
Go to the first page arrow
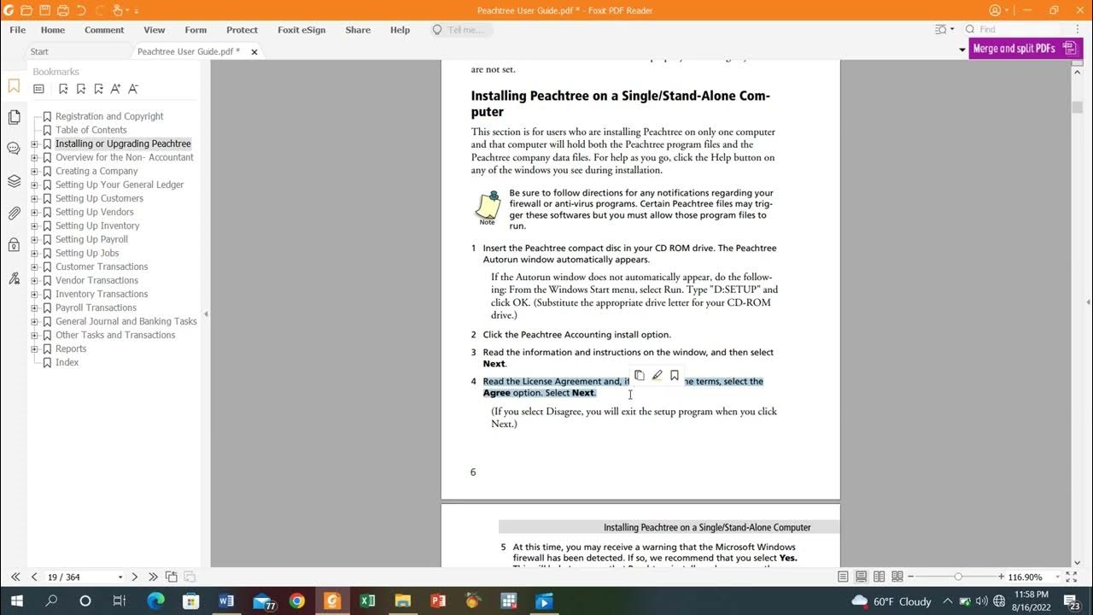[x=15, y=577]
